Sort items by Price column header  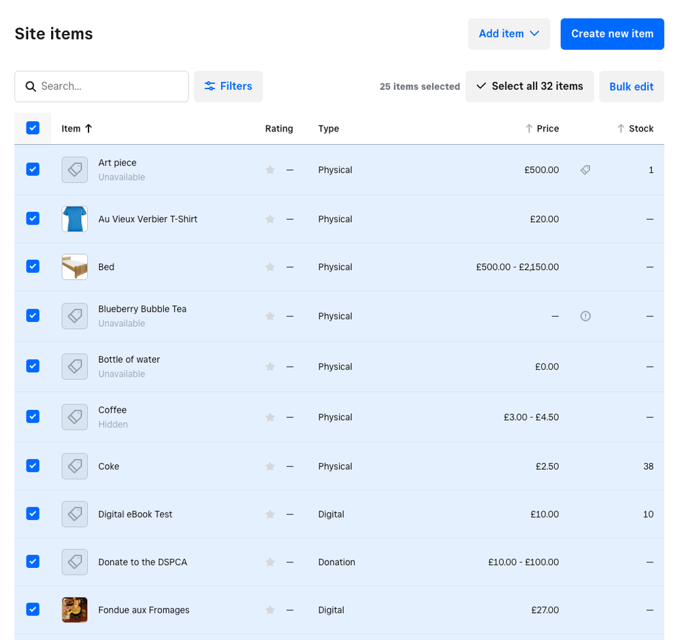[x=547, y=129]
